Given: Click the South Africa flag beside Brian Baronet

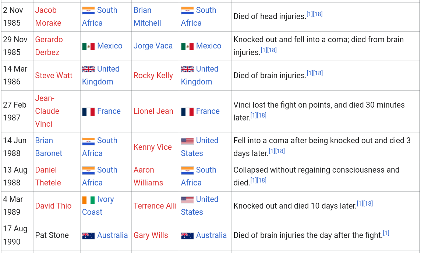Looking at the screenshot, I should [x=88, y=141].
